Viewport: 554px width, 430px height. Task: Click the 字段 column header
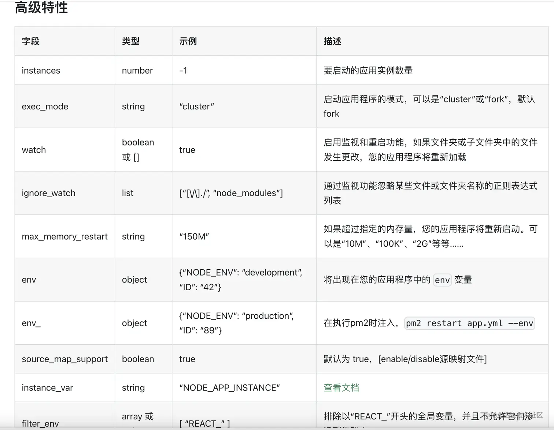pyautogui.click(x=30, y=41)
